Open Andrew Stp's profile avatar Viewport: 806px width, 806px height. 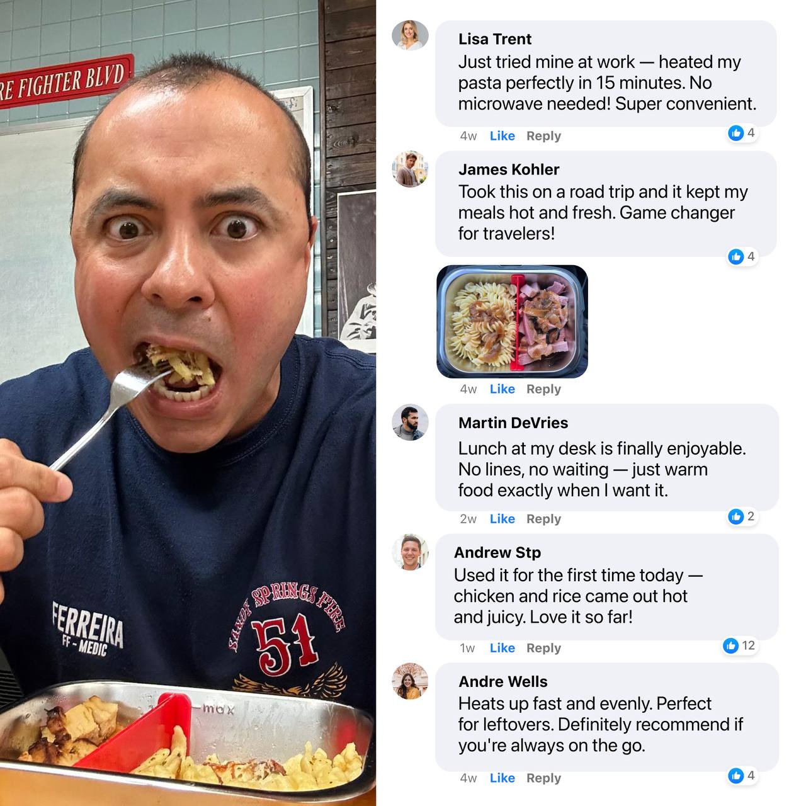tap(410, 552)
